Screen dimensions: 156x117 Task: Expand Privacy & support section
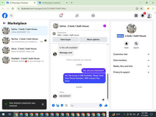pyautogui.click(x=131, y=72)
